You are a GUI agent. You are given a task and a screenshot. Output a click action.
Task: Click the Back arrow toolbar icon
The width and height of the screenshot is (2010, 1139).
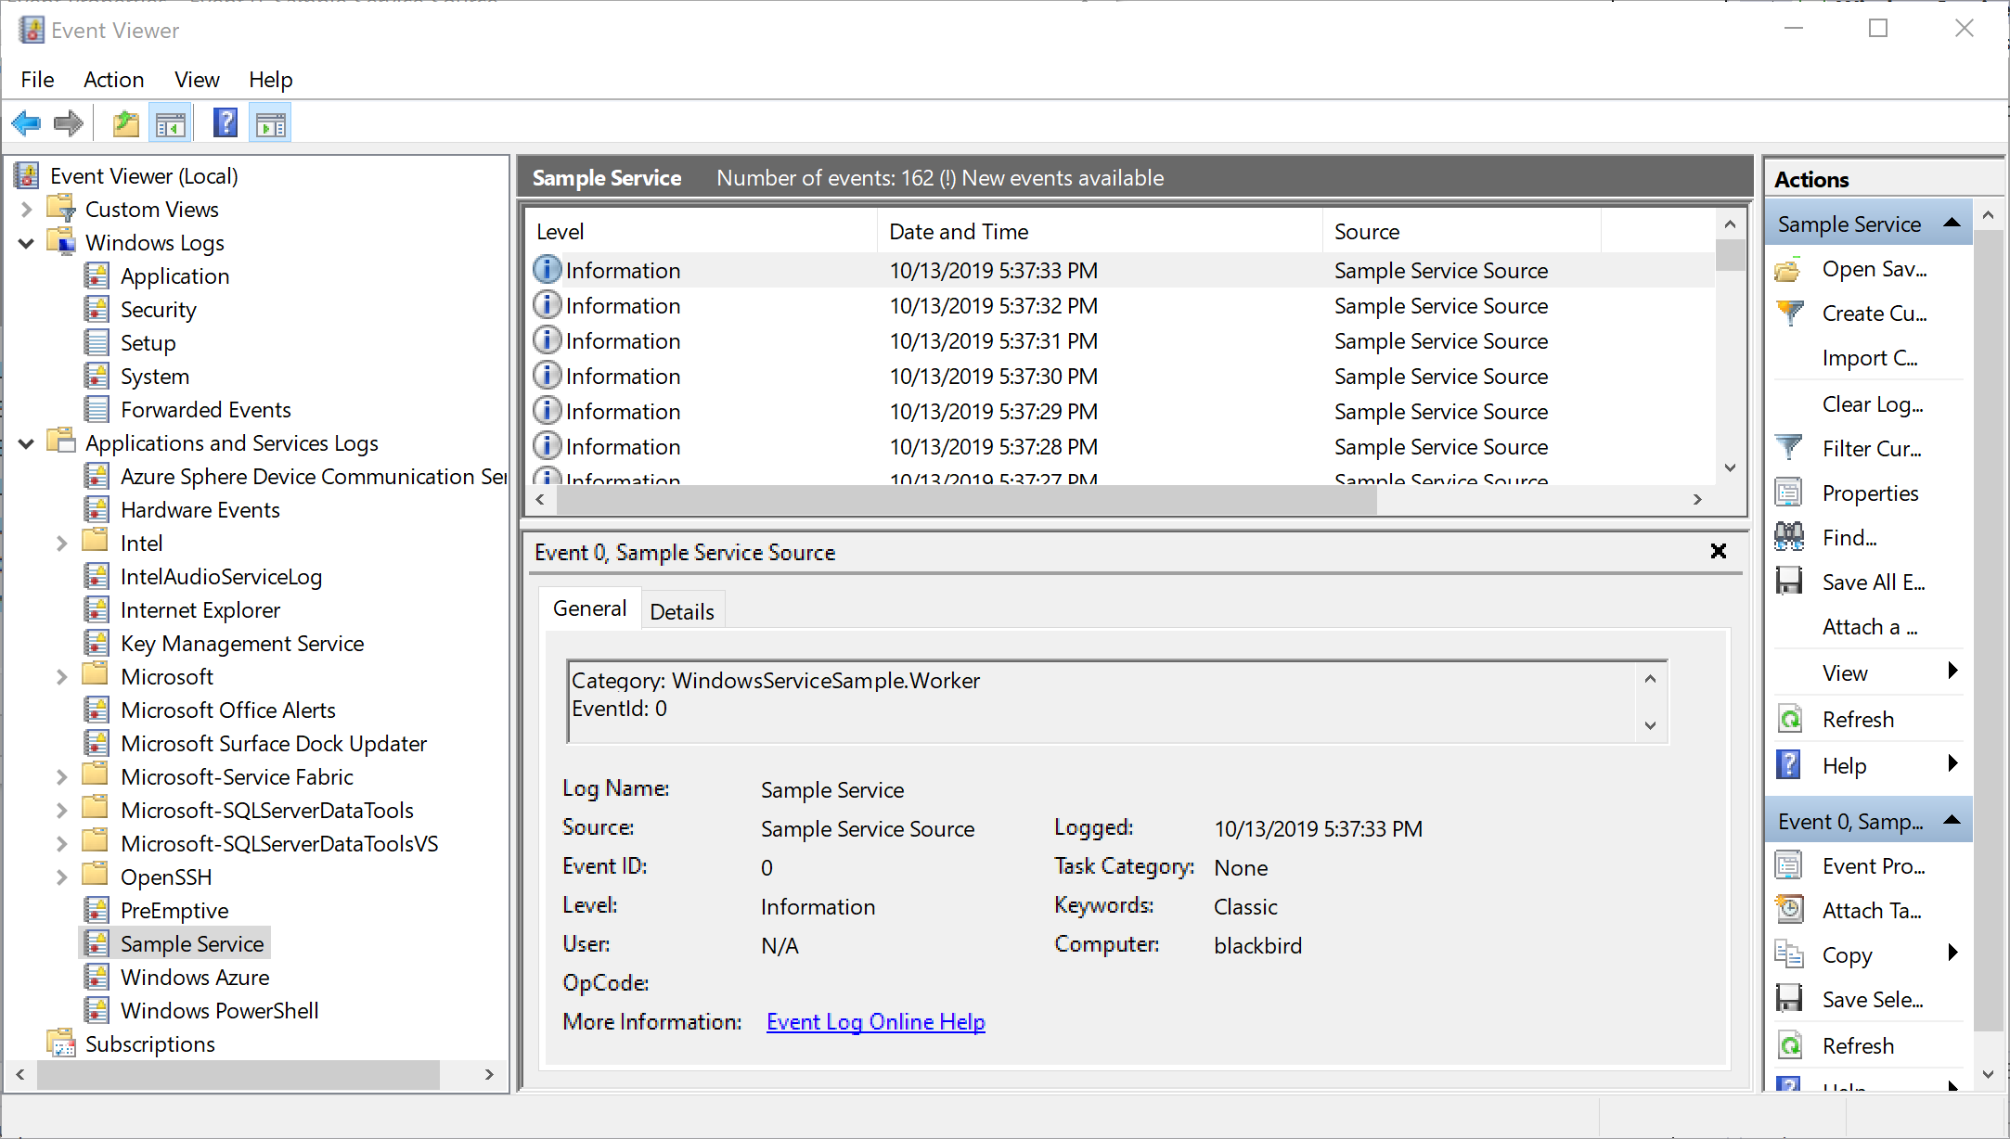[26, 122]
